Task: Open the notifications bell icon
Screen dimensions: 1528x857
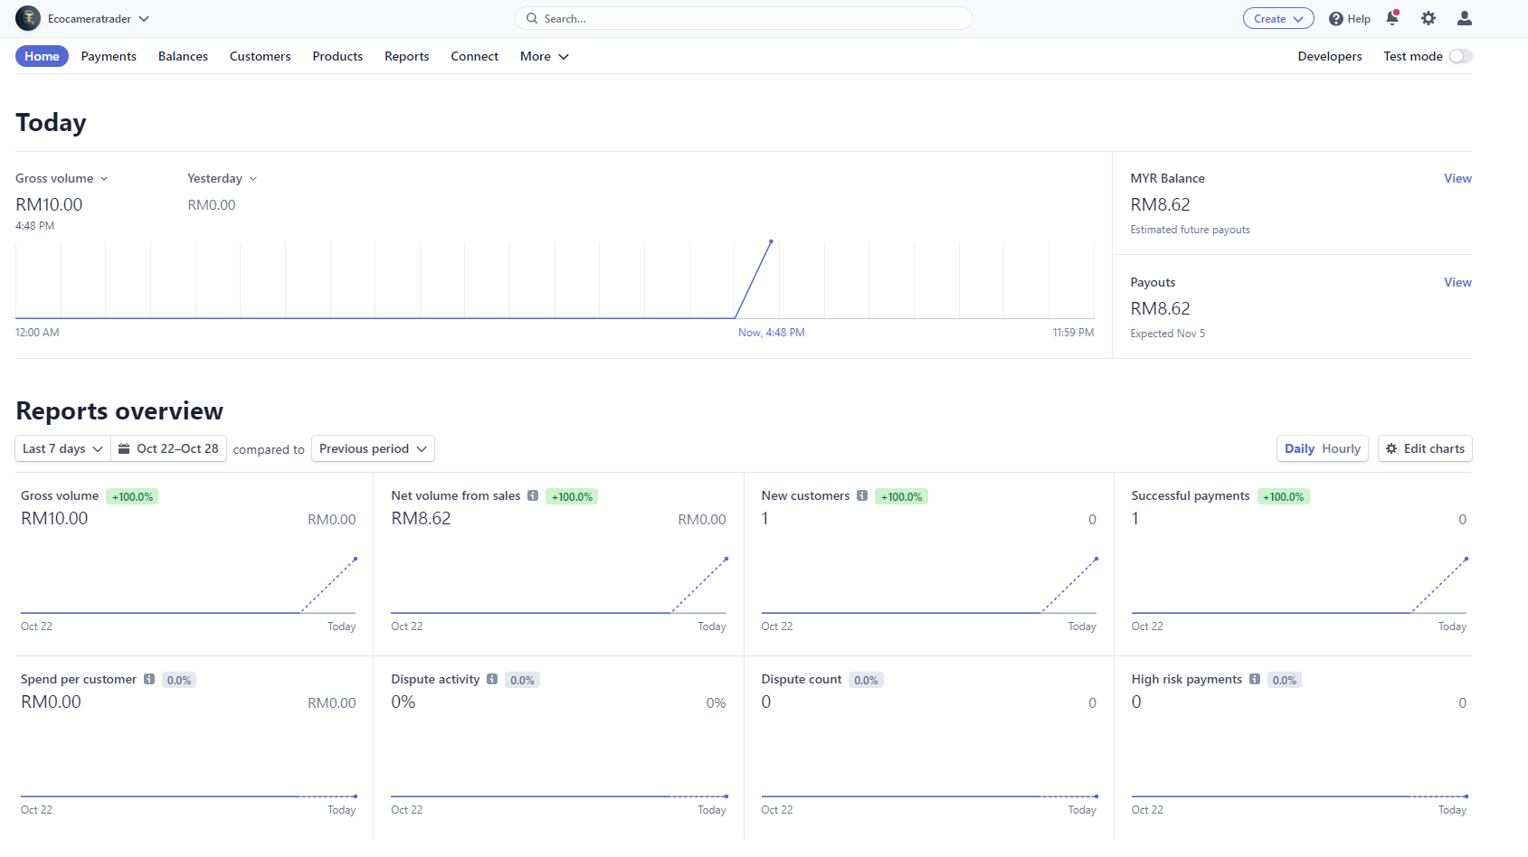Action: (1392, 18)
